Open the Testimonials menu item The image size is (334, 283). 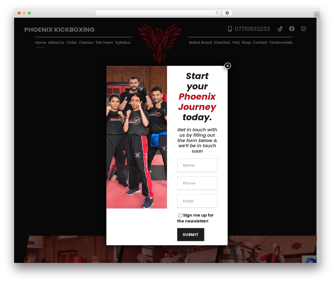click(281, 43)
